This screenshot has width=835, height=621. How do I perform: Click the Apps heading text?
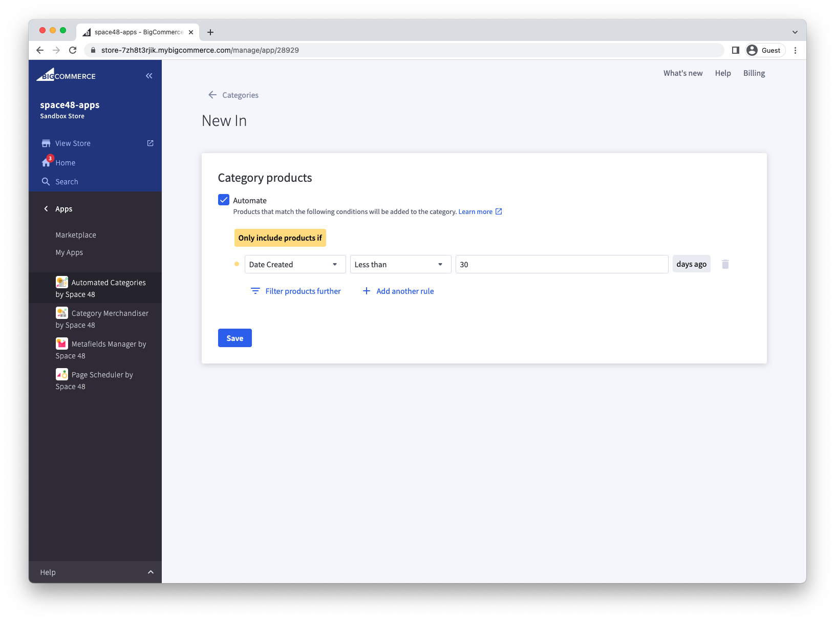point(64,209)
